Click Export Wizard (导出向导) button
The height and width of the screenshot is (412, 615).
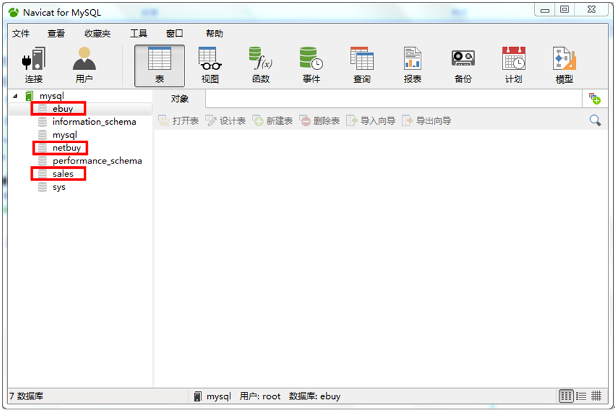click(427, 121)
